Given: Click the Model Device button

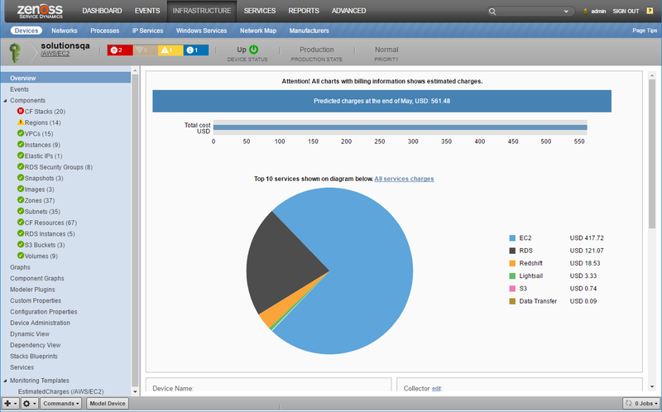Looking at the screenshot, I should click(108, 404).
